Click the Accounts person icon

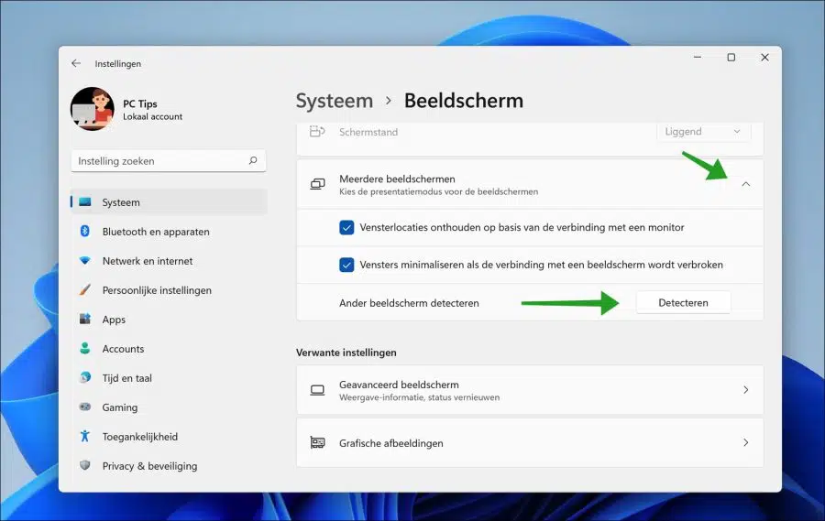[x=84, y=348]
